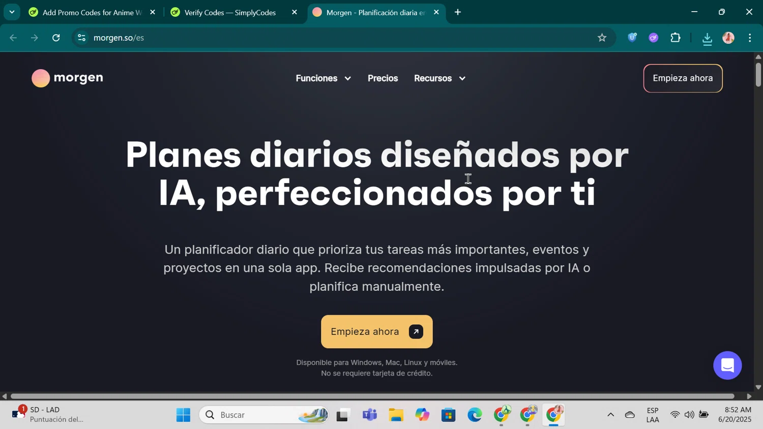Close the Morgen tab
Viewport: 763px width, 429px height.
tap(436, 12)
